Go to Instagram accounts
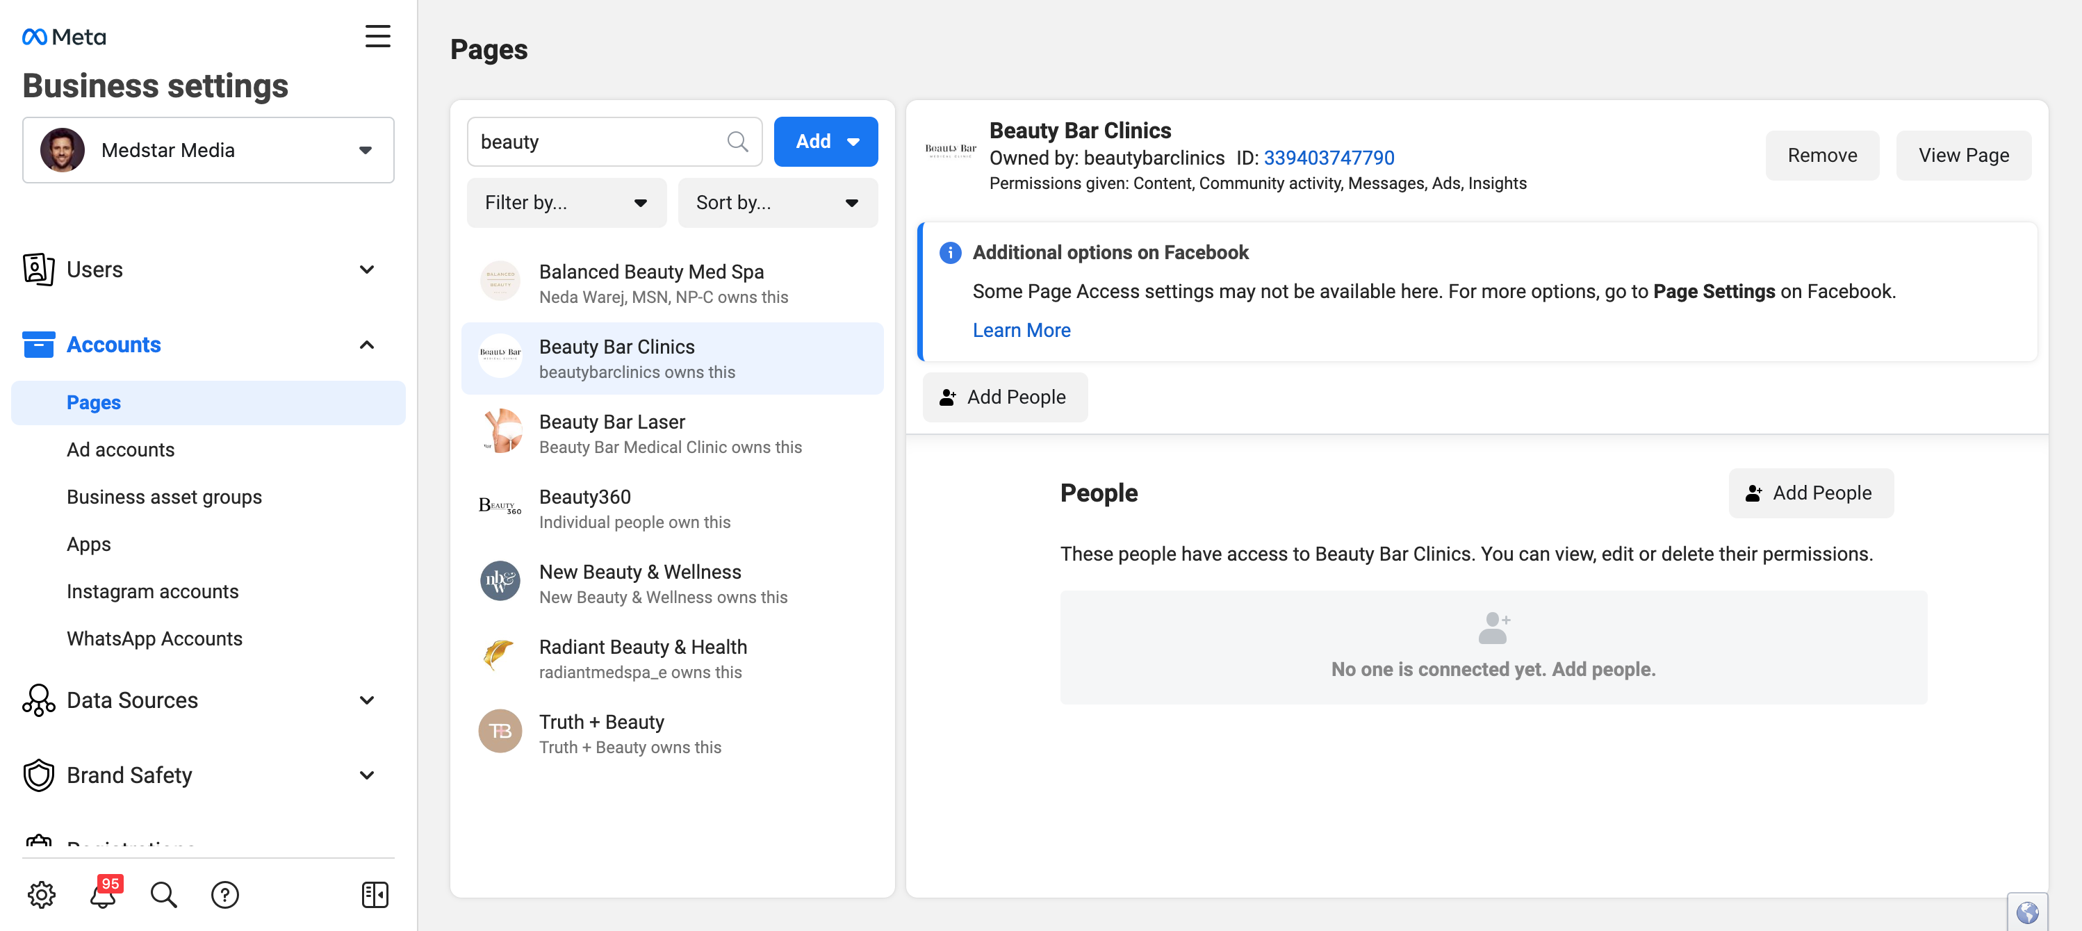This screenshot has width=2082, height=931. click(x=153, y=591)
